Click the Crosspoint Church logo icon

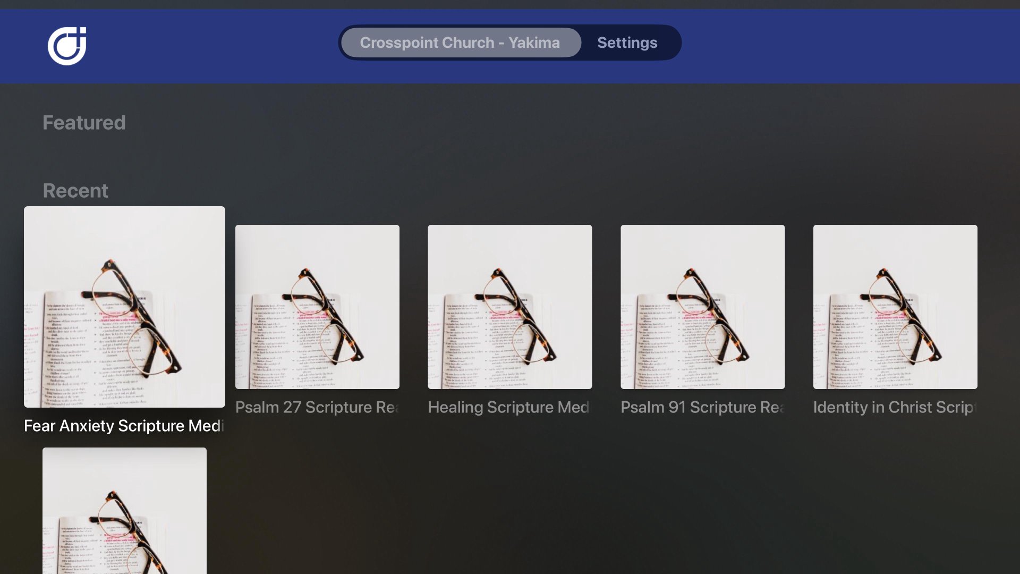coord(67,46)
